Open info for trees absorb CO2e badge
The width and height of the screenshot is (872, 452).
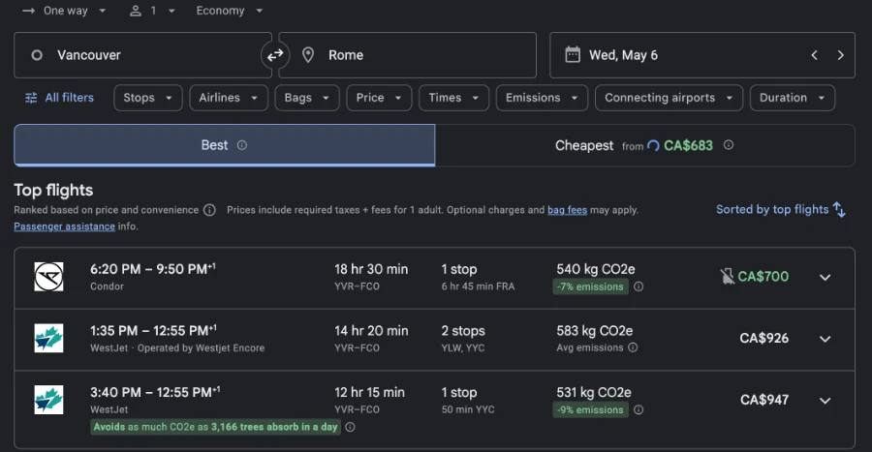click(350, 427)
